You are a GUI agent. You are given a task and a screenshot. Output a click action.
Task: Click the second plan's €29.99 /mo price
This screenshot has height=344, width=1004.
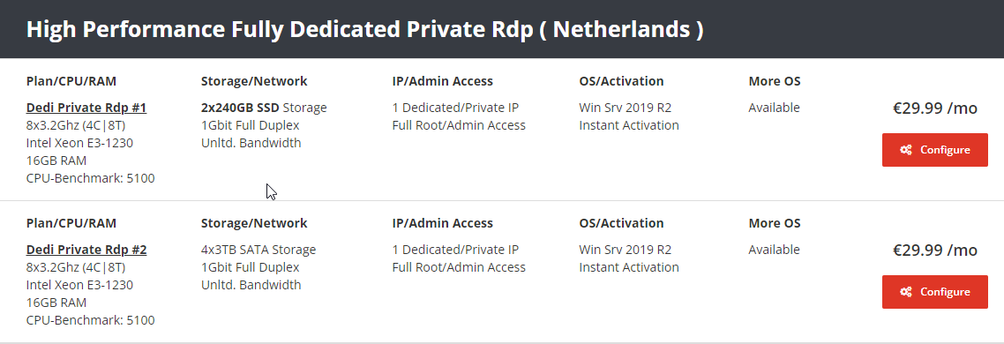coord(935,251)
